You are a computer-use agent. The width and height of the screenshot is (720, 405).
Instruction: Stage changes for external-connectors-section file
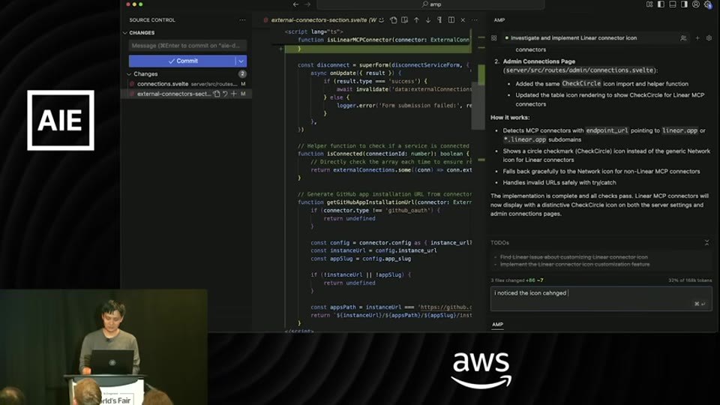pyautogui.click(x=234, y=94)
